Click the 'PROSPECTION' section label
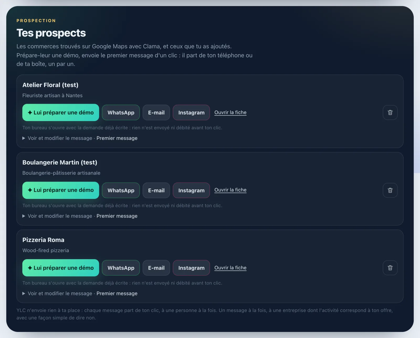Screen dimensions: 420x338 (36, 21)
